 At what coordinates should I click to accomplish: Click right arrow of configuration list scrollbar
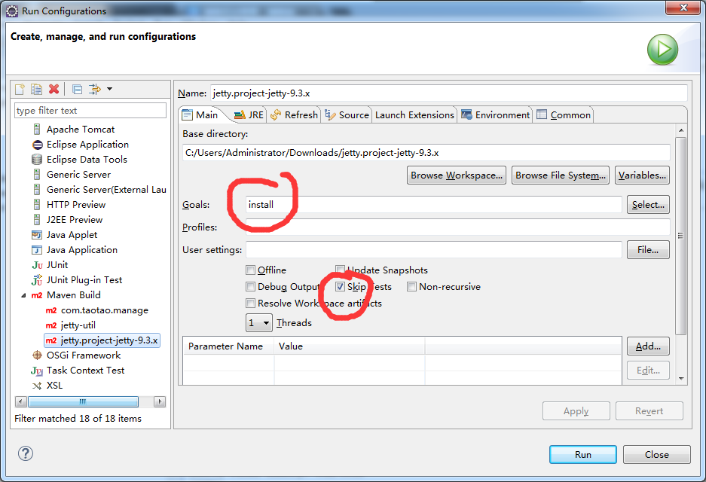160,401
